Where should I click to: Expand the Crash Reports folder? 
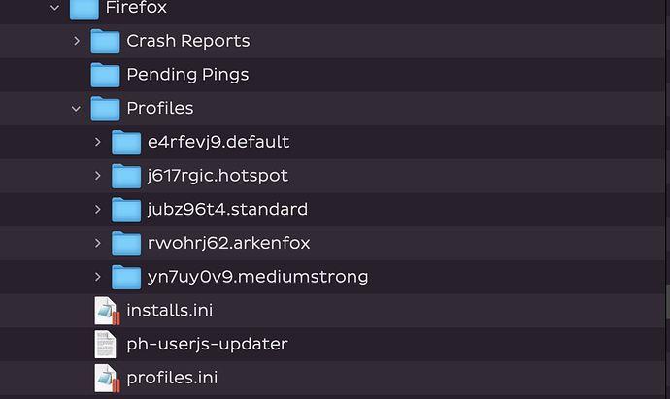pos(77,41)
